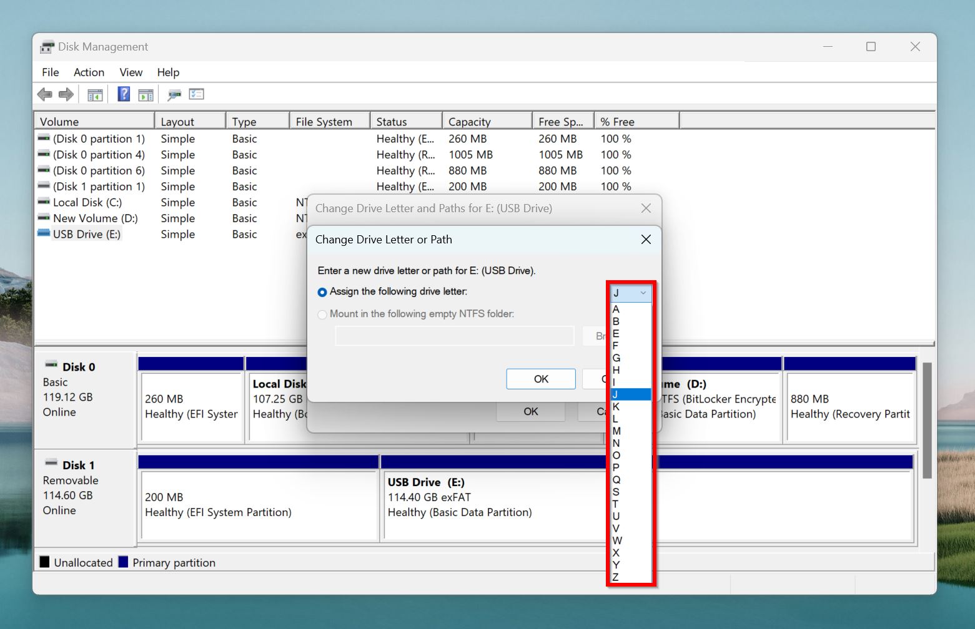Click the Properties checklist toolbar icon
The height and width of the screenshot is (629, 975).
click(x=197, y=94)
